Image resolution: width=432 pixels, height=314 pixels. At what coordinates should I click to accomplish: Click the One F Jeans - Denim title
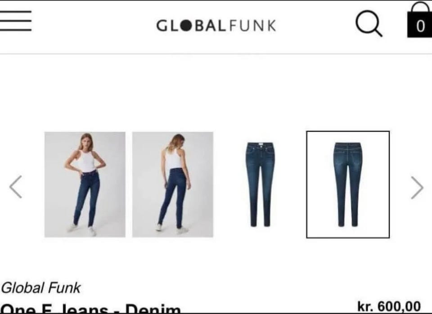click(x=91, y=309)
